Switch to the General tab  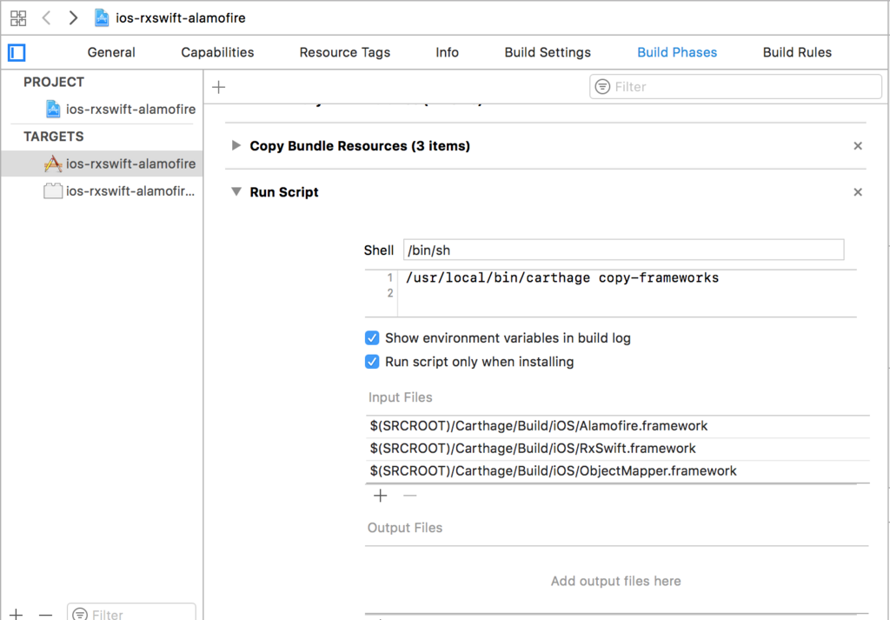[x=111, y=52]
